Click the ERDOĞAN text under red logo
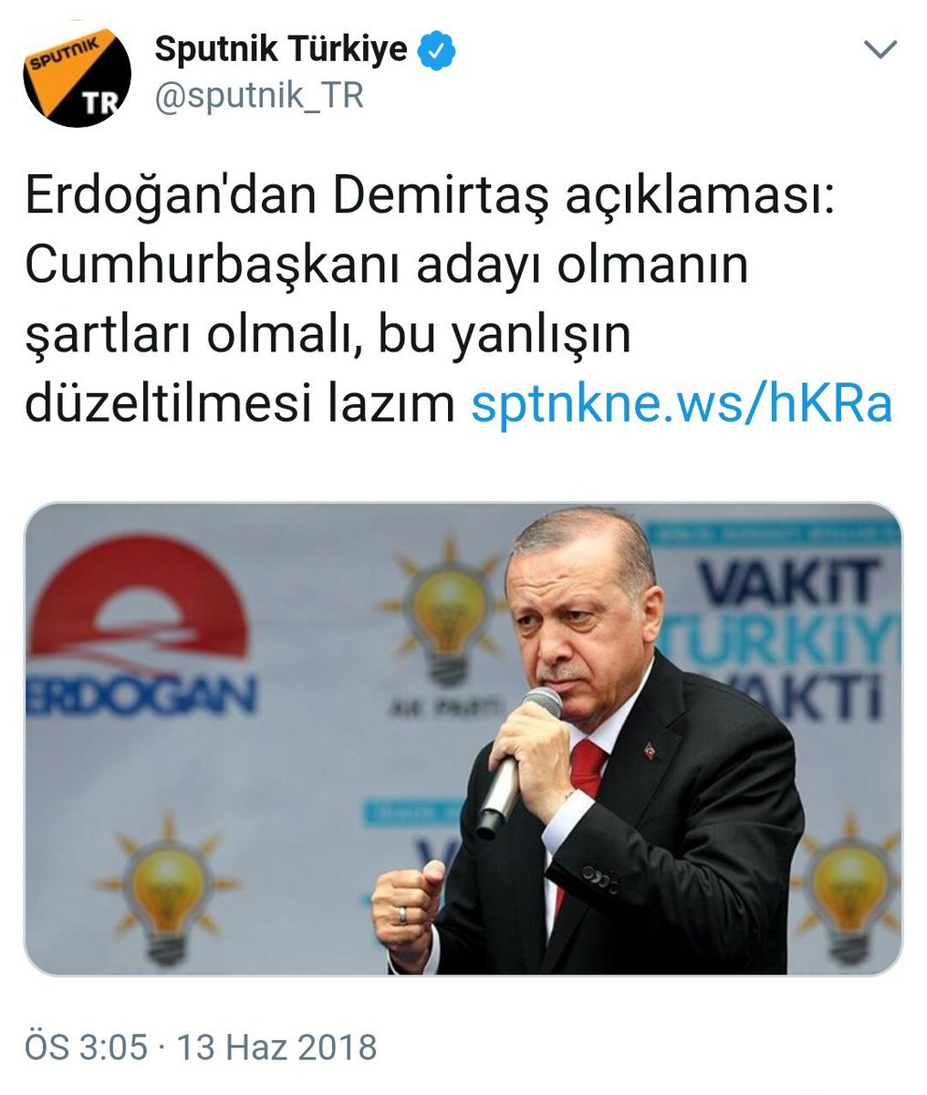 click(141, 696)
